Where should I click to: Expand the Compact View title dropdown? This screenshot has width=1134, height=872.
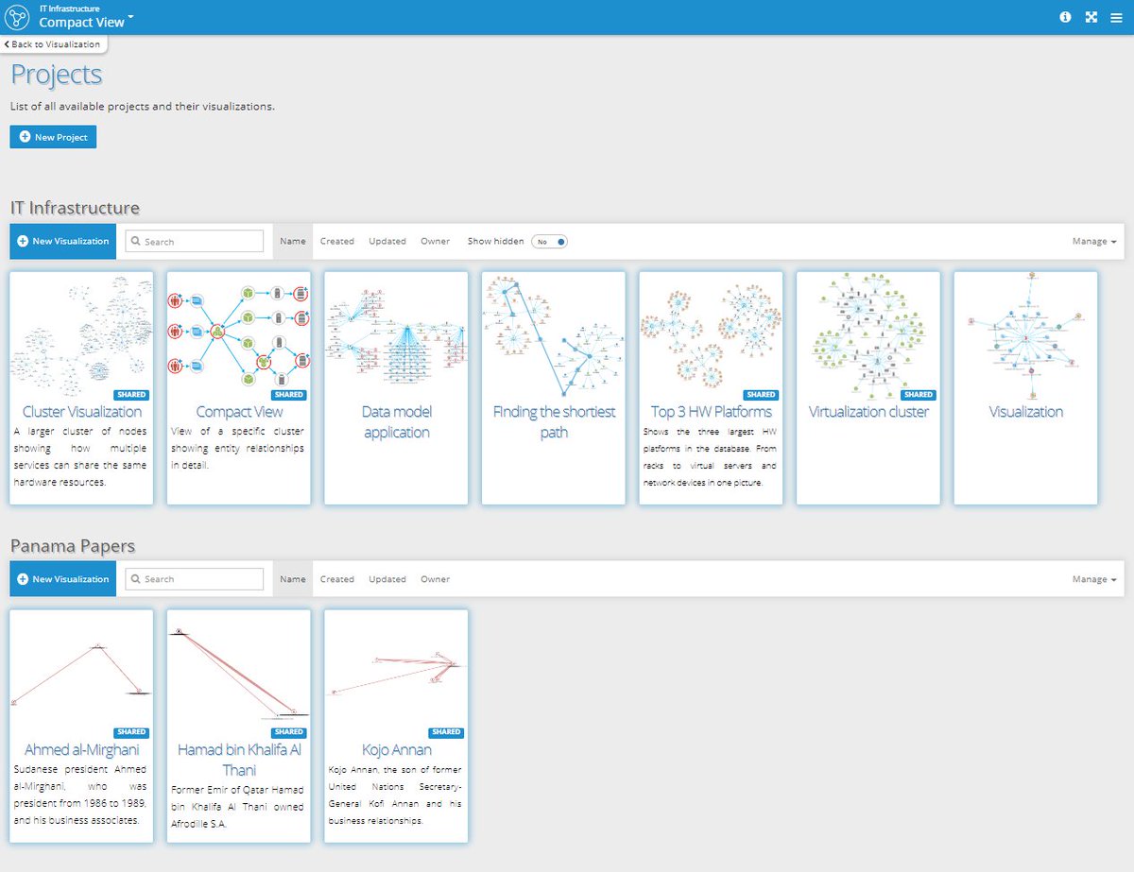pos(130,17)
